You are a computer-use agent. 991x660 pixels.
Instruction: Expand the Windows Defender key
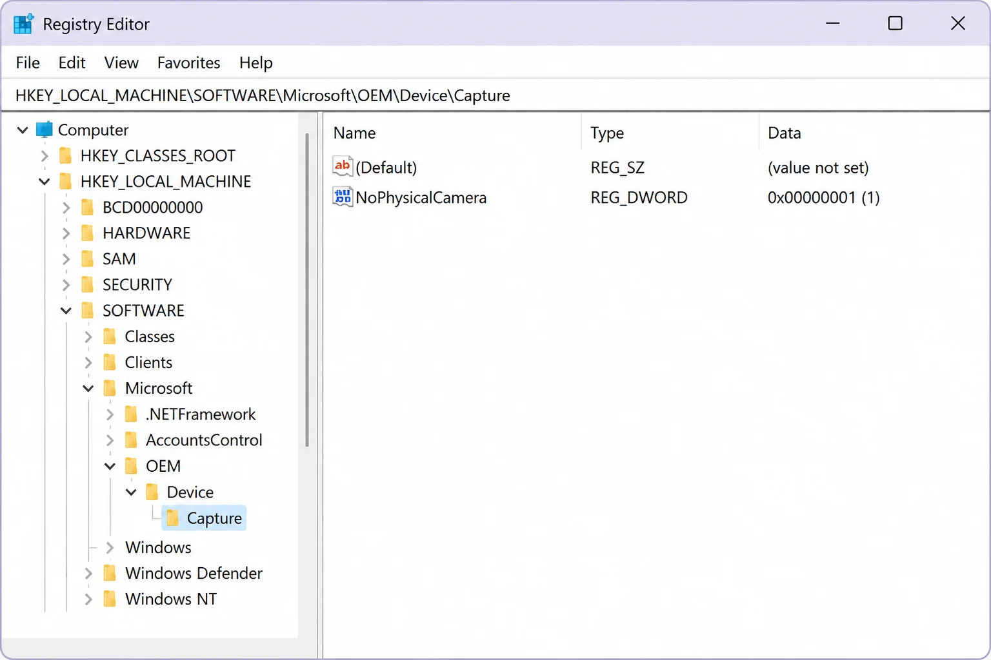pyautogui.click(x=88, y=573)
